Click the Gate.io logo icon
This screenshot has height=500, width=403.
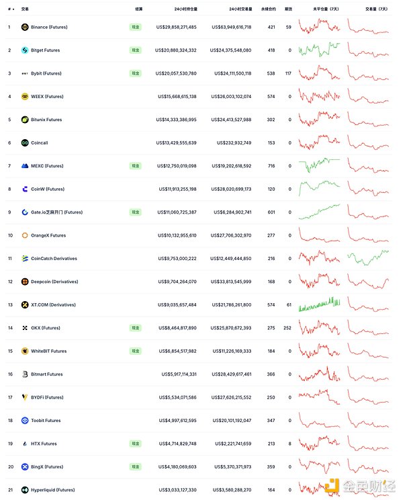(x=25, y=212)
